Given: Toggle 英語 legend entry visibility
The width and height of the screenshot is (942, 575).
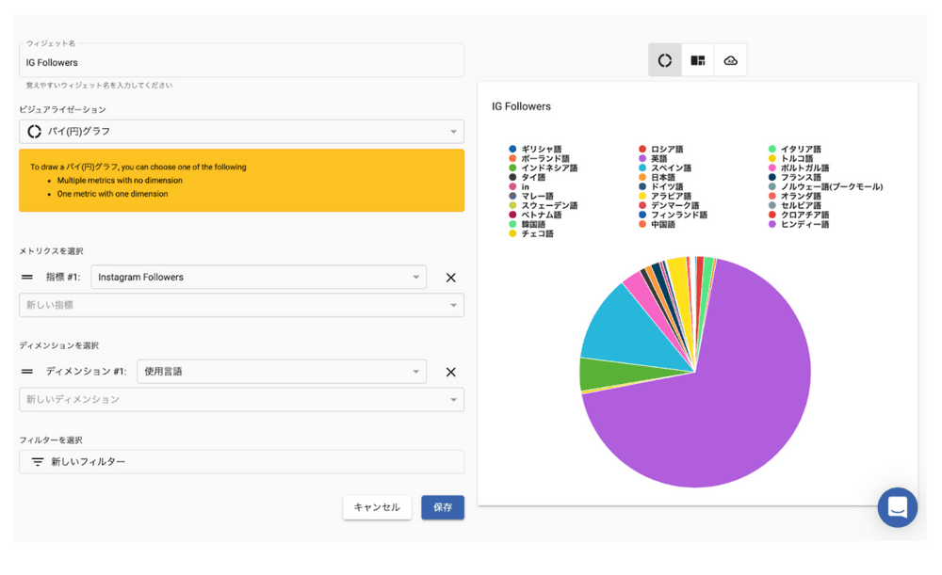Looking at the screenshot, I should coord(658,159).
